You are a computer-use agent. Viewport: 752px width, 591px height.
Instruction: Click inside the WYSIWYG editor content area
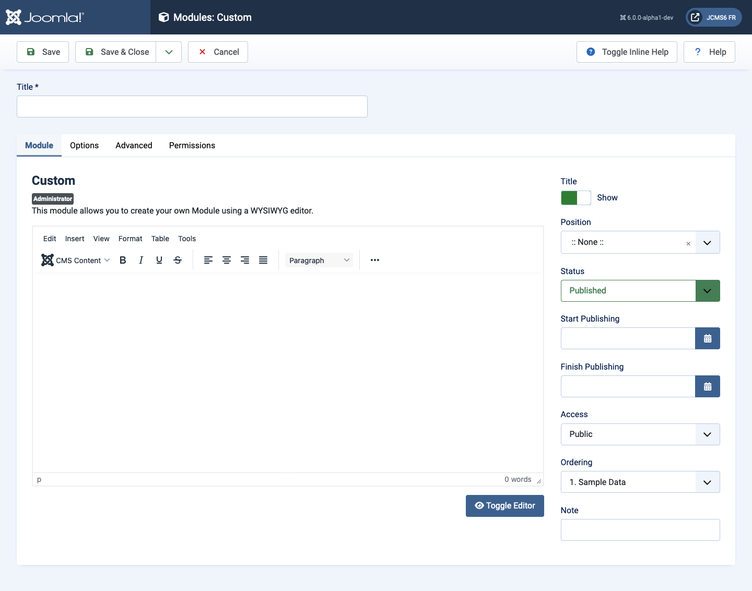(288, 373)
